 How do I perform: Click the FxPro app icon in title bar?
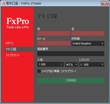click(x=3, y=3)
